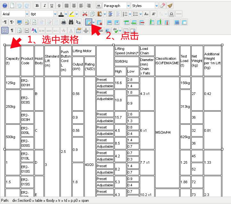231x204 pixels.
Task: Click the scissors cut icon
Action: tap(85, 14)
